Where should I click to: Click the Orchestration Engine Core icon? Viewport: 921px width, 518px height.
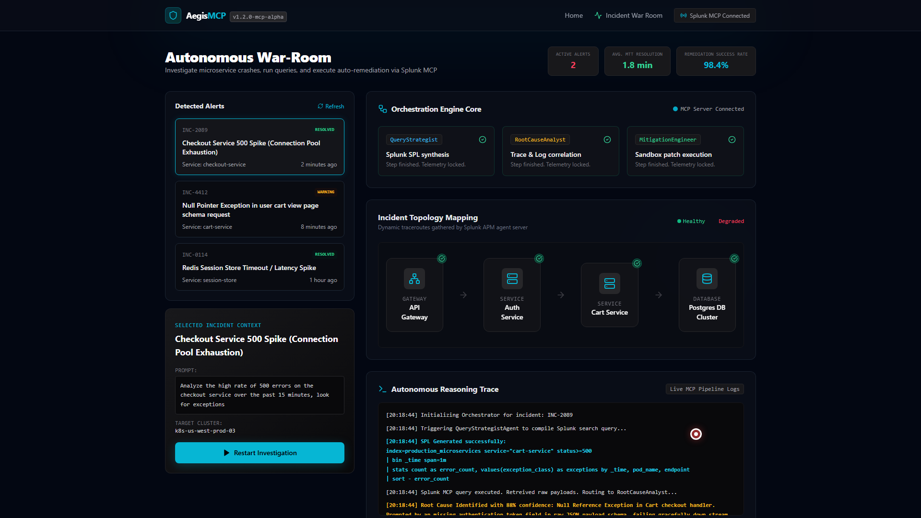(x=383, y=109)
